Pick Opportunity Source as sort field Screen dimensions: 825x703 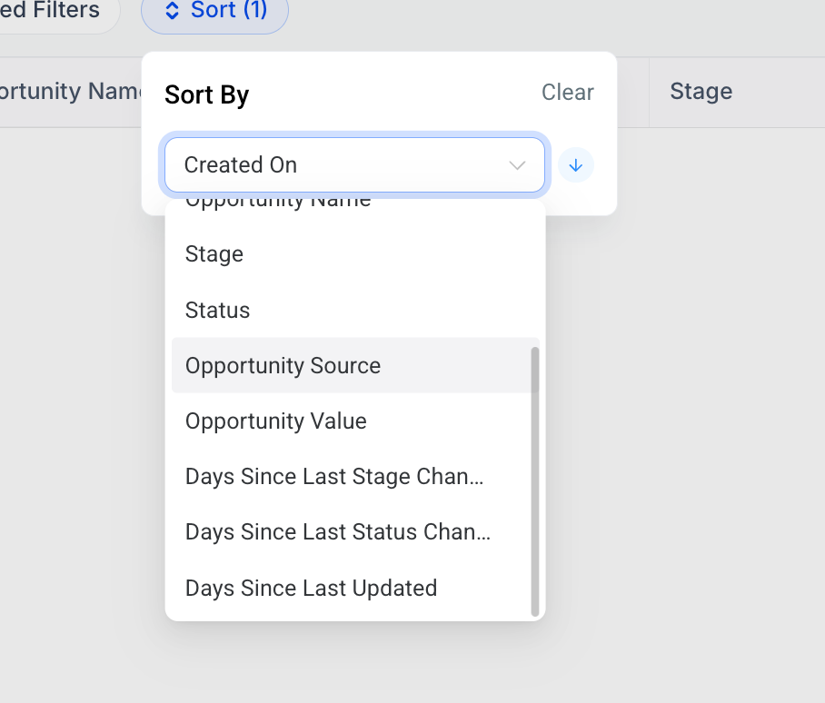(x=283, y=366)
